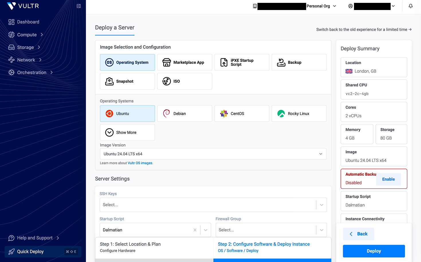
Task: Click the London, GB location text
Action: (365, 71)
